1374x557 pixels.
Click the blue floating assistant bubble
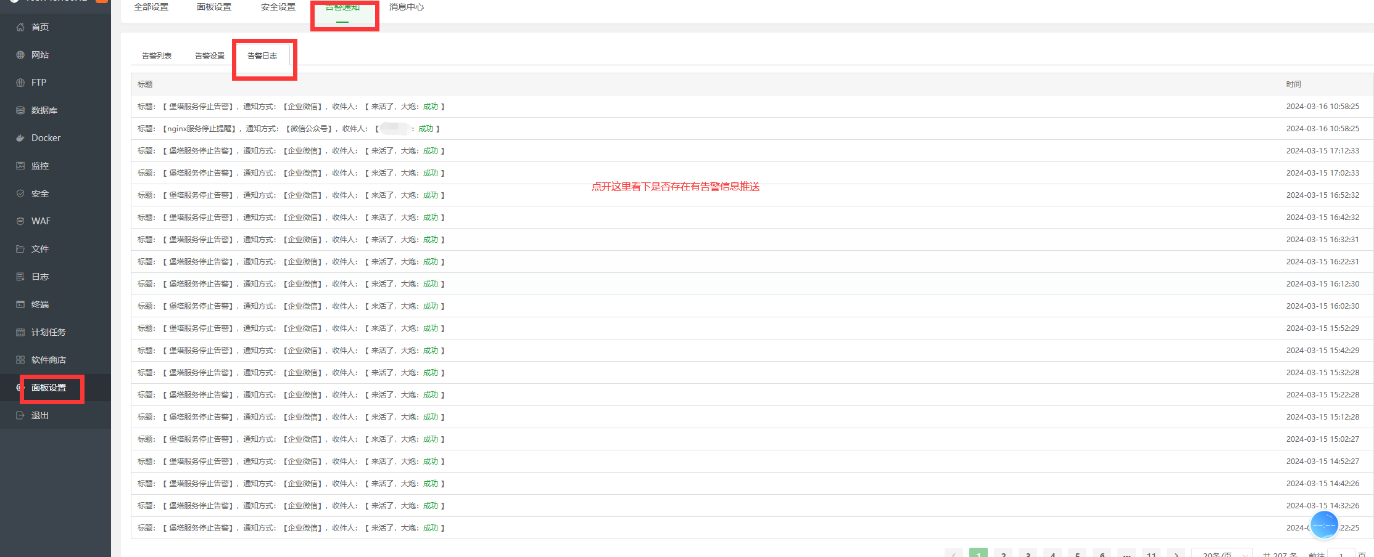pos(1324,525)
